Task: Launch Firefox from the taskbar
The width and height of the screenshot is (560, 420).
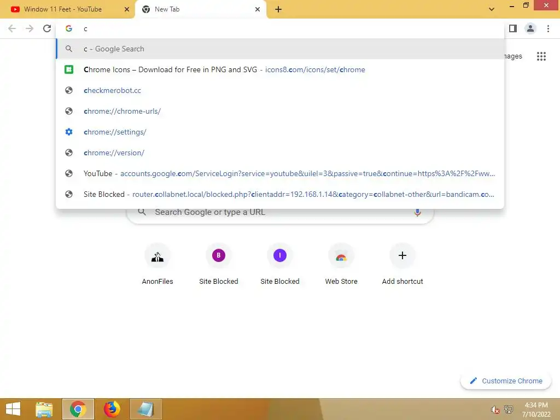Action: click(x=112, y=409)
